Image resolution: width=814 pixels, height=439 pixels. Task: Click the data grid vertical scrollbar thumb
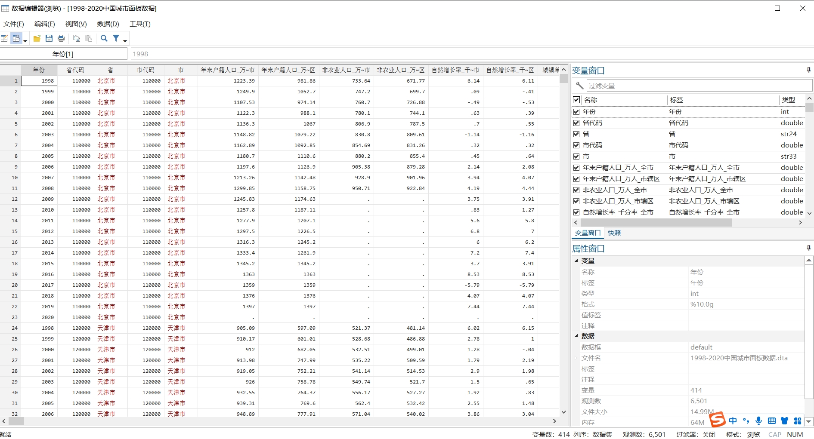pos(563,79)
